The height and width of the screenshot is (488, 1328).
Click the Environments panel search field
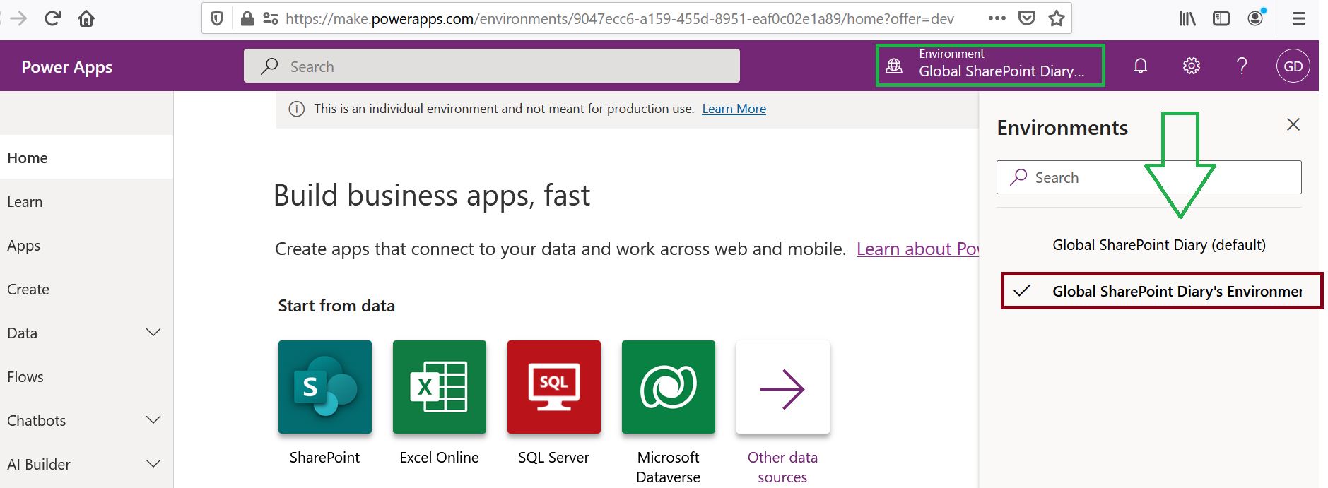[1149, 177]
